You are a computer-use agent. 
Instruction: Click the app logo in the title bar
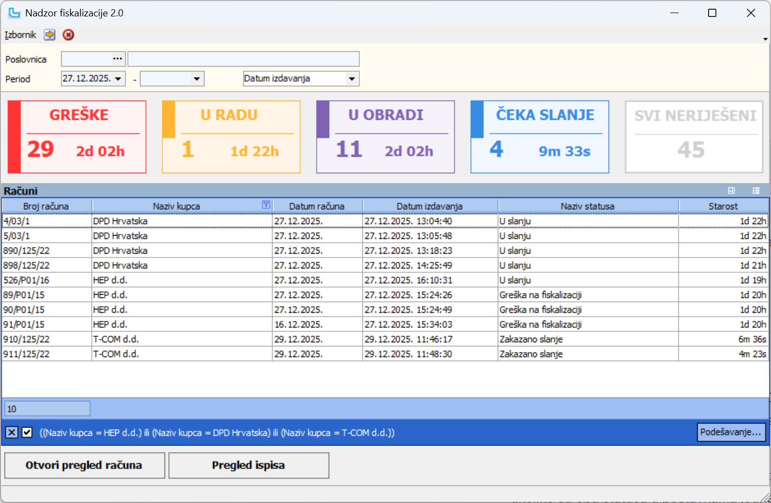[x=14, y=13]
